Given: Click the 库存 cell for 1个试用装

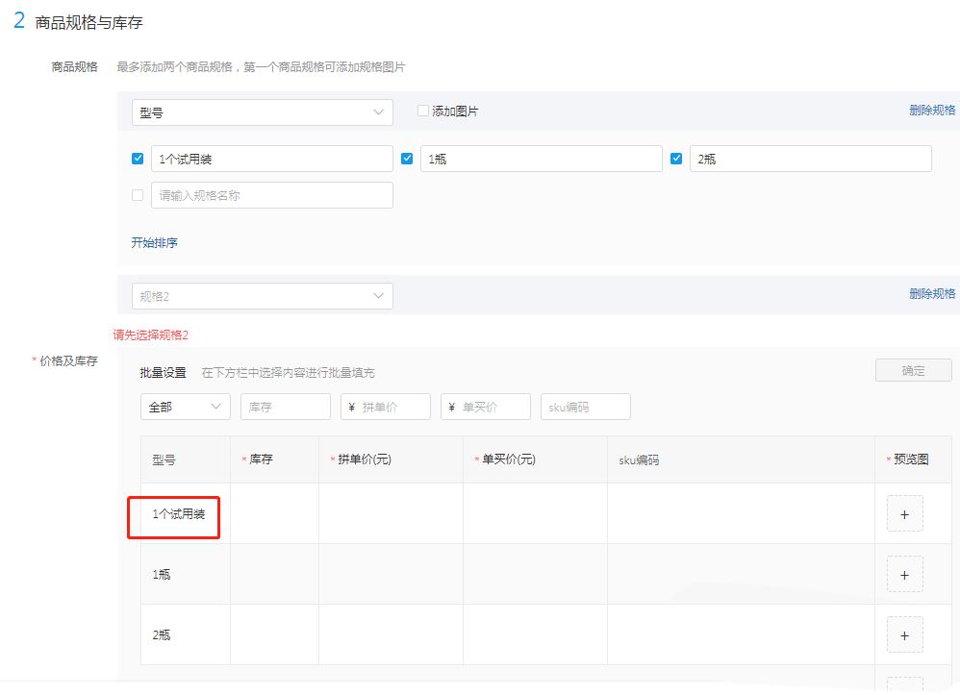Looking at the screenshot, I should click(274, 514).
